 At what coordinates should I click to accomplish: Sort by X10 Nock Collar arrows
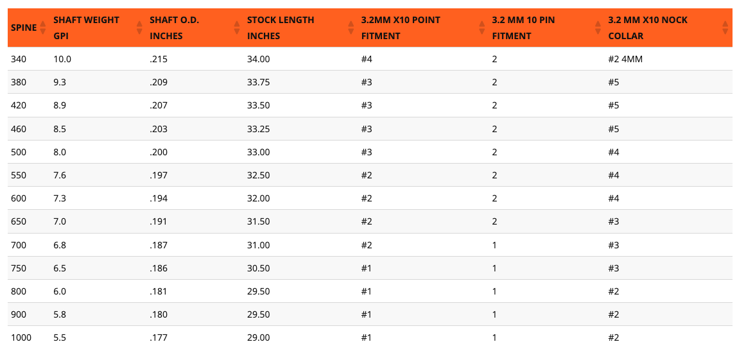point(725,28)
